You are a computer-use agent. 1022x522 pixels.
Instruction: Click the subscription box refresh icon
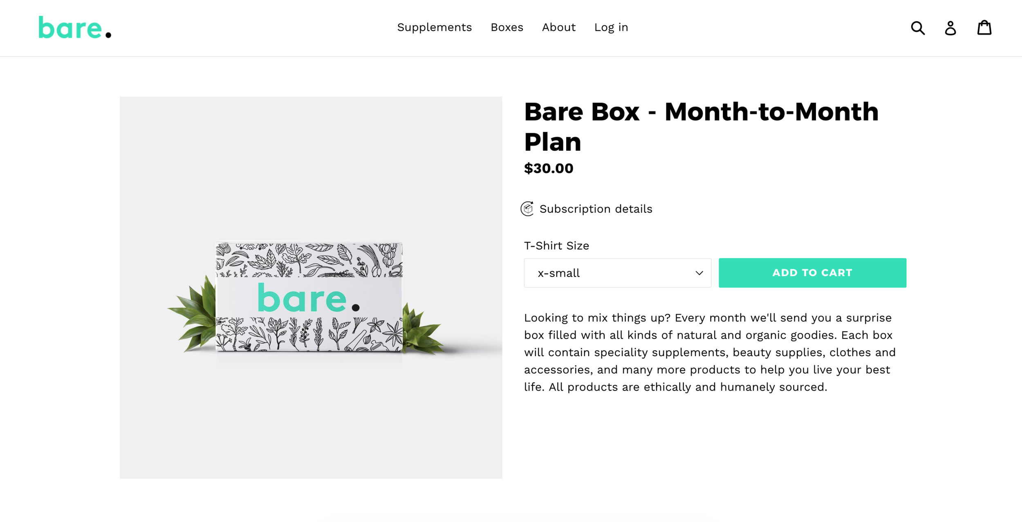[527, 209]
